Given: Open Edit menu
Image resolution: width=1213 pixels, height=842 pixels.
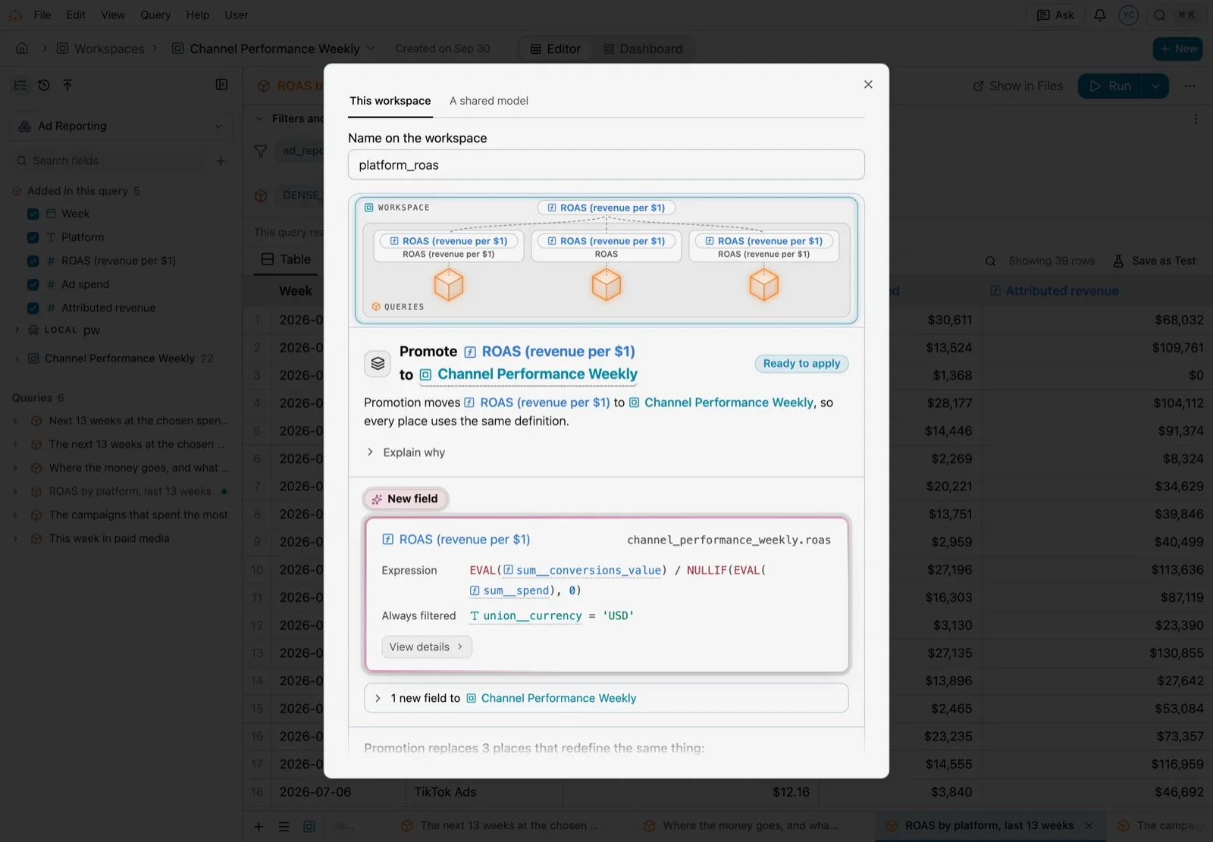Looking at the screenshot, I should pyautogui.click(x=76, y=14).
